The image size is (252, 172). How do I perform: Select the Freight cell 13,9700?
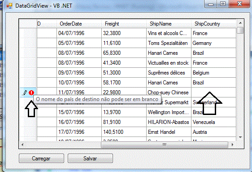tap(124, 112)
